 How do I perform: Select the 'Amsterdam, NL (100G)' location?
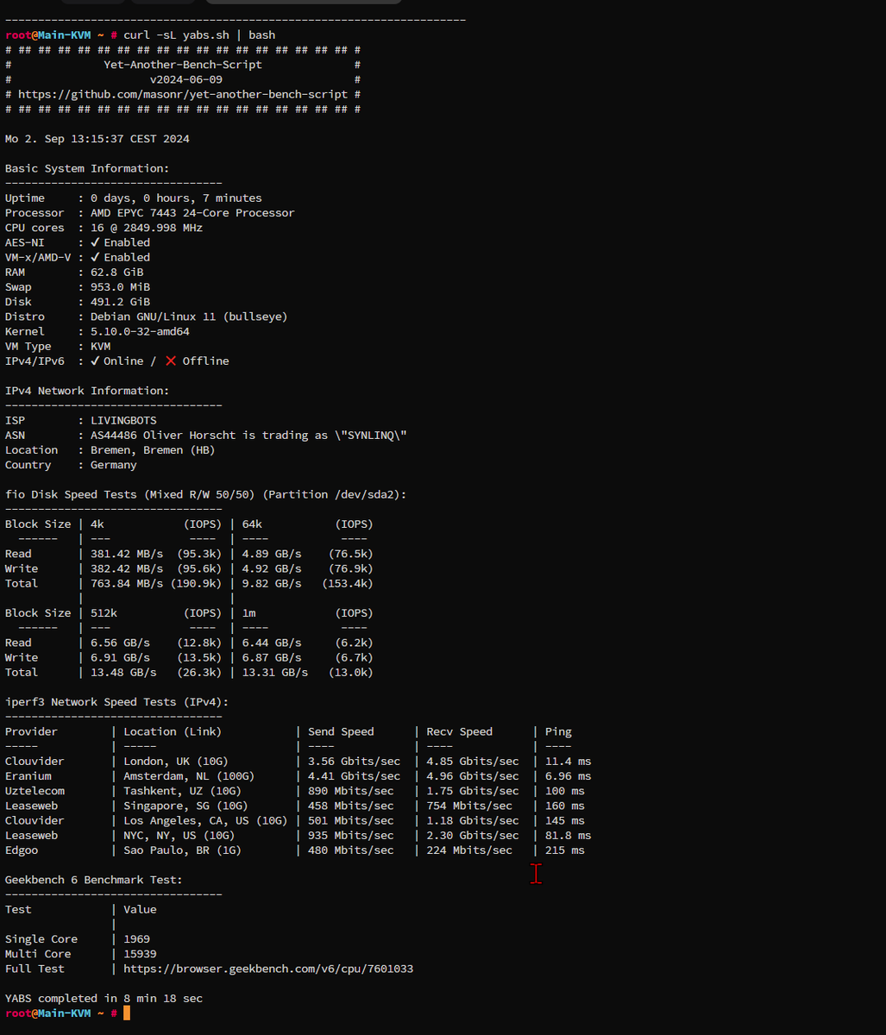[x=189, y=775]
